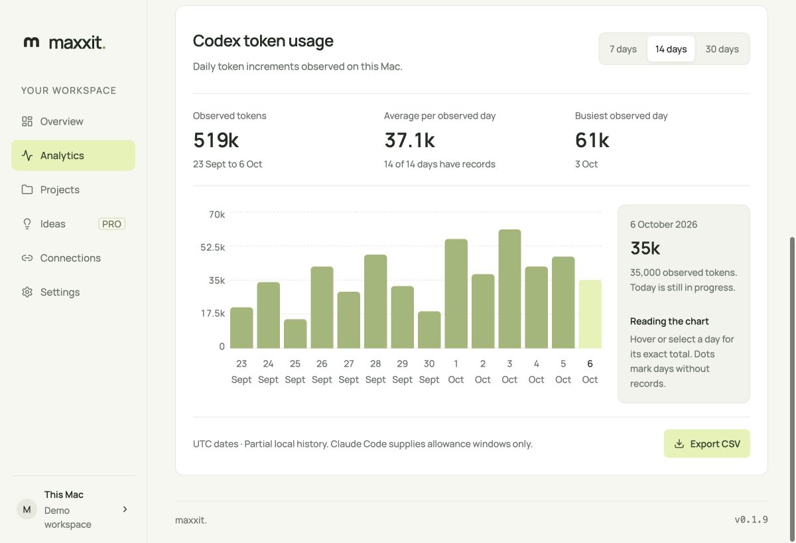Click the 'Reading the chart' heading

coord(669,321)
